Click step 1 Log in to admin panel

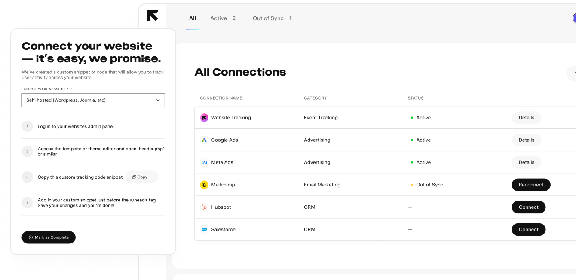click(76, 126)
